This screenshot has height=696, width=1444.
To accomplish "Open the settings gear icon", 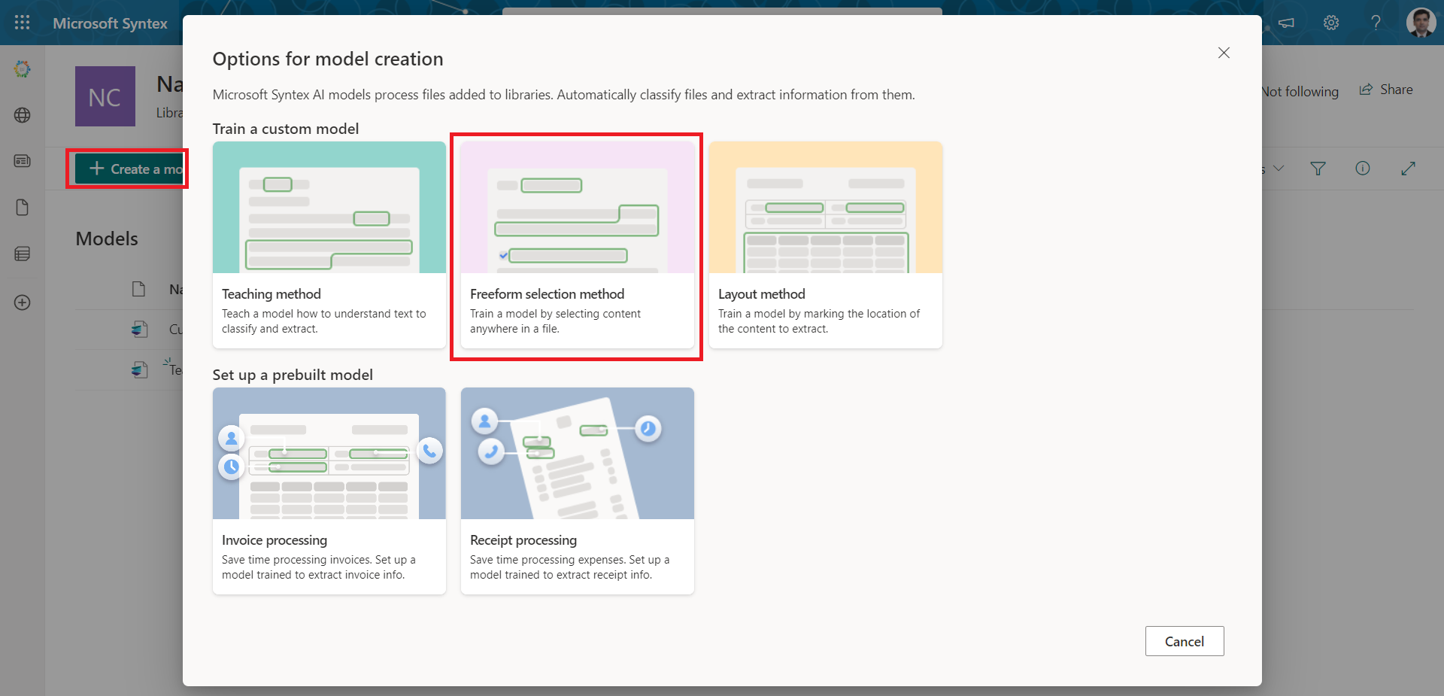I will tap(1331, 23).
